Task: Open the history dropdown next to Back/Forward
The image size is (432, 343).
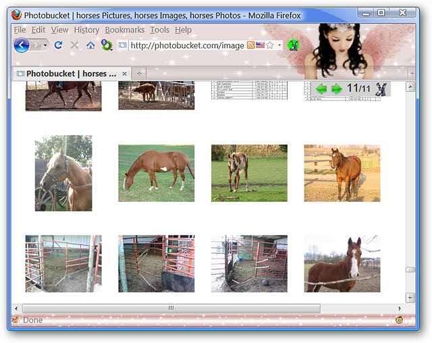Action: pyautogui.click(x=45, y=45)
